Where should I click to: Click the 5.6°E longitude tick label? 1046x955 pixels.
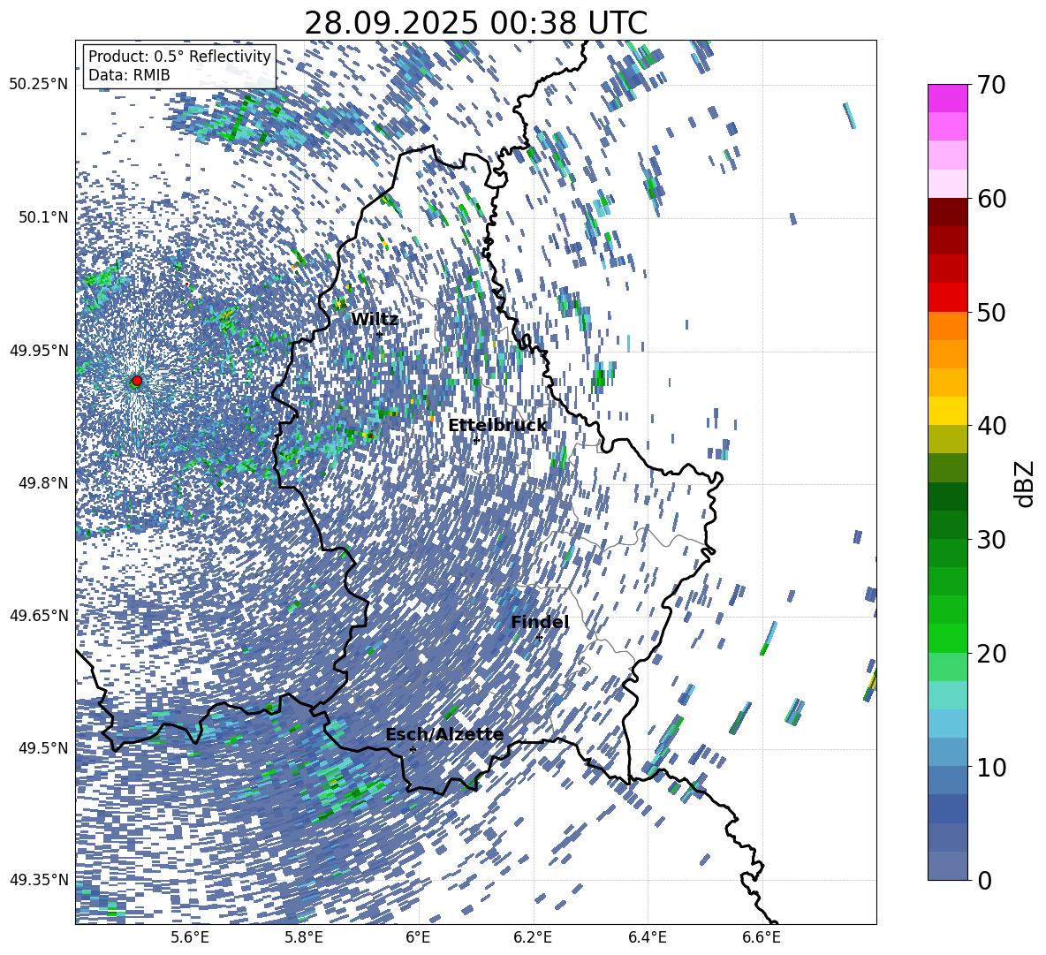(190, 937)
